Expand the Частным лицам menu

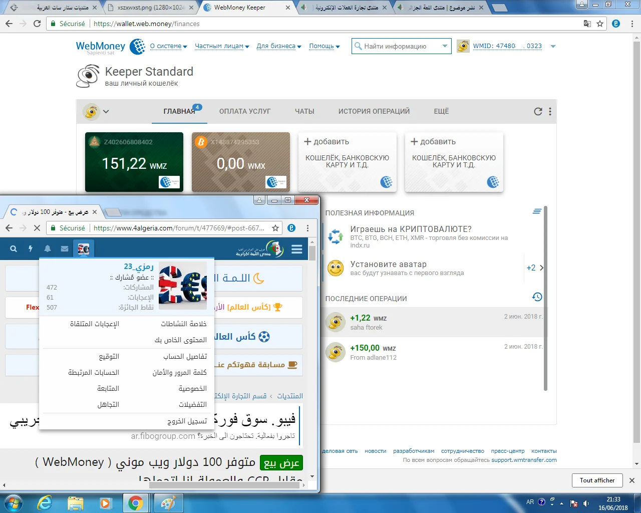pos(221,46)
